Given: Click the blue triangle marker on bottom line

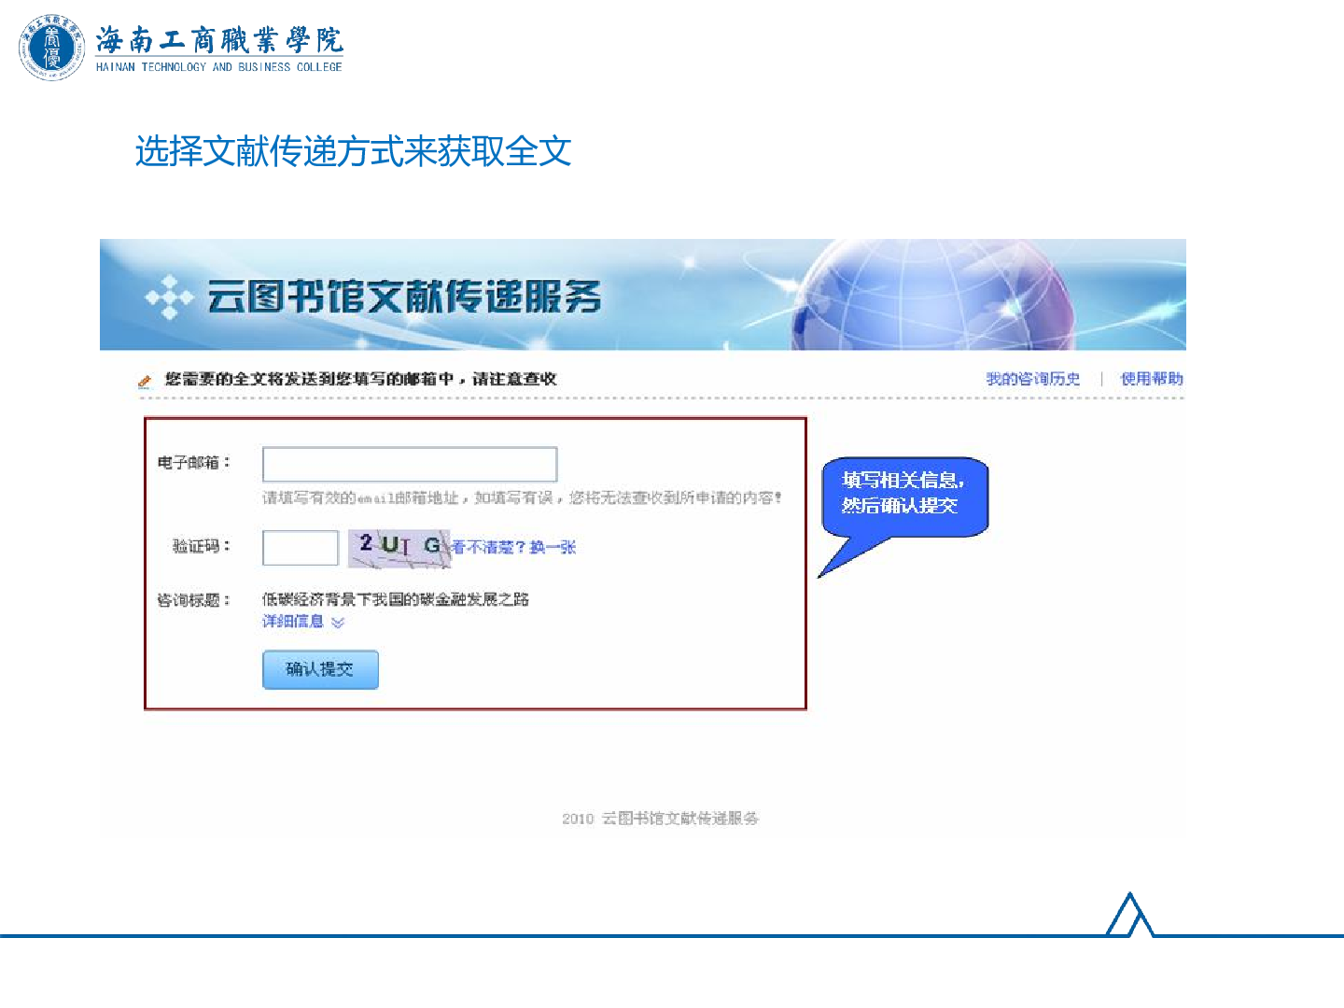Looking at the screenshot, I should coord(1129,916).
